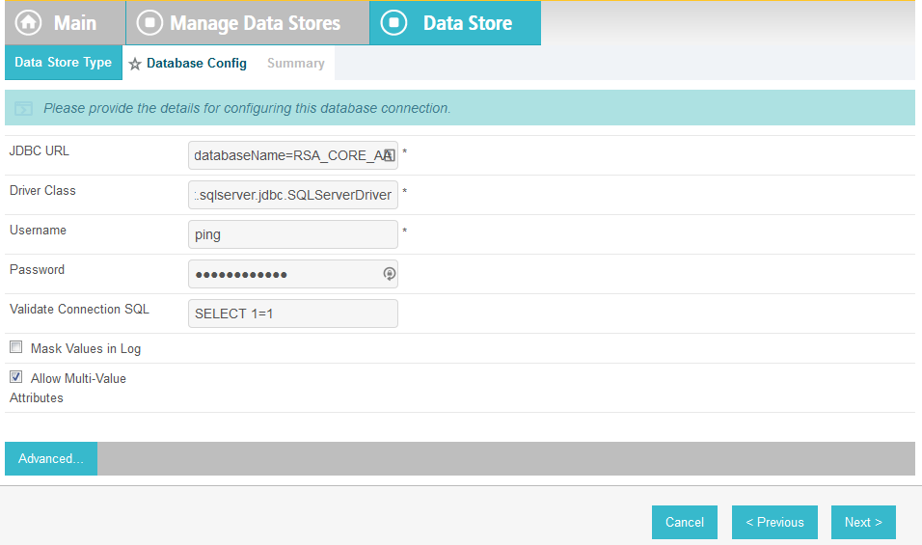Screen dimensions: 922x545
Task: Enable Mask Values in Log checkbox
Action: [15, 347]
